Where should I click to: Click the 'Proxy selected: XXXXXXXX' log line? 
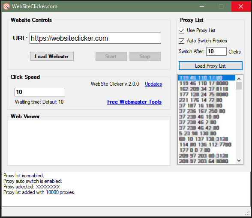(x=32, y=187)
